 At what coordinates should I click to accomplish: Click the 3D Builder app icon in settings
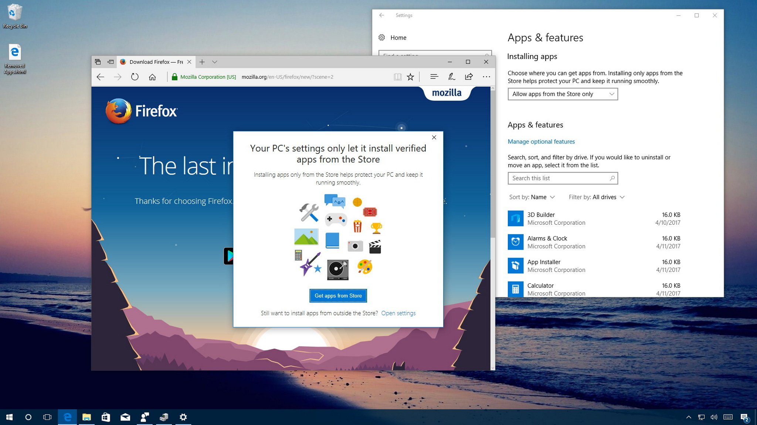[515, 218]
